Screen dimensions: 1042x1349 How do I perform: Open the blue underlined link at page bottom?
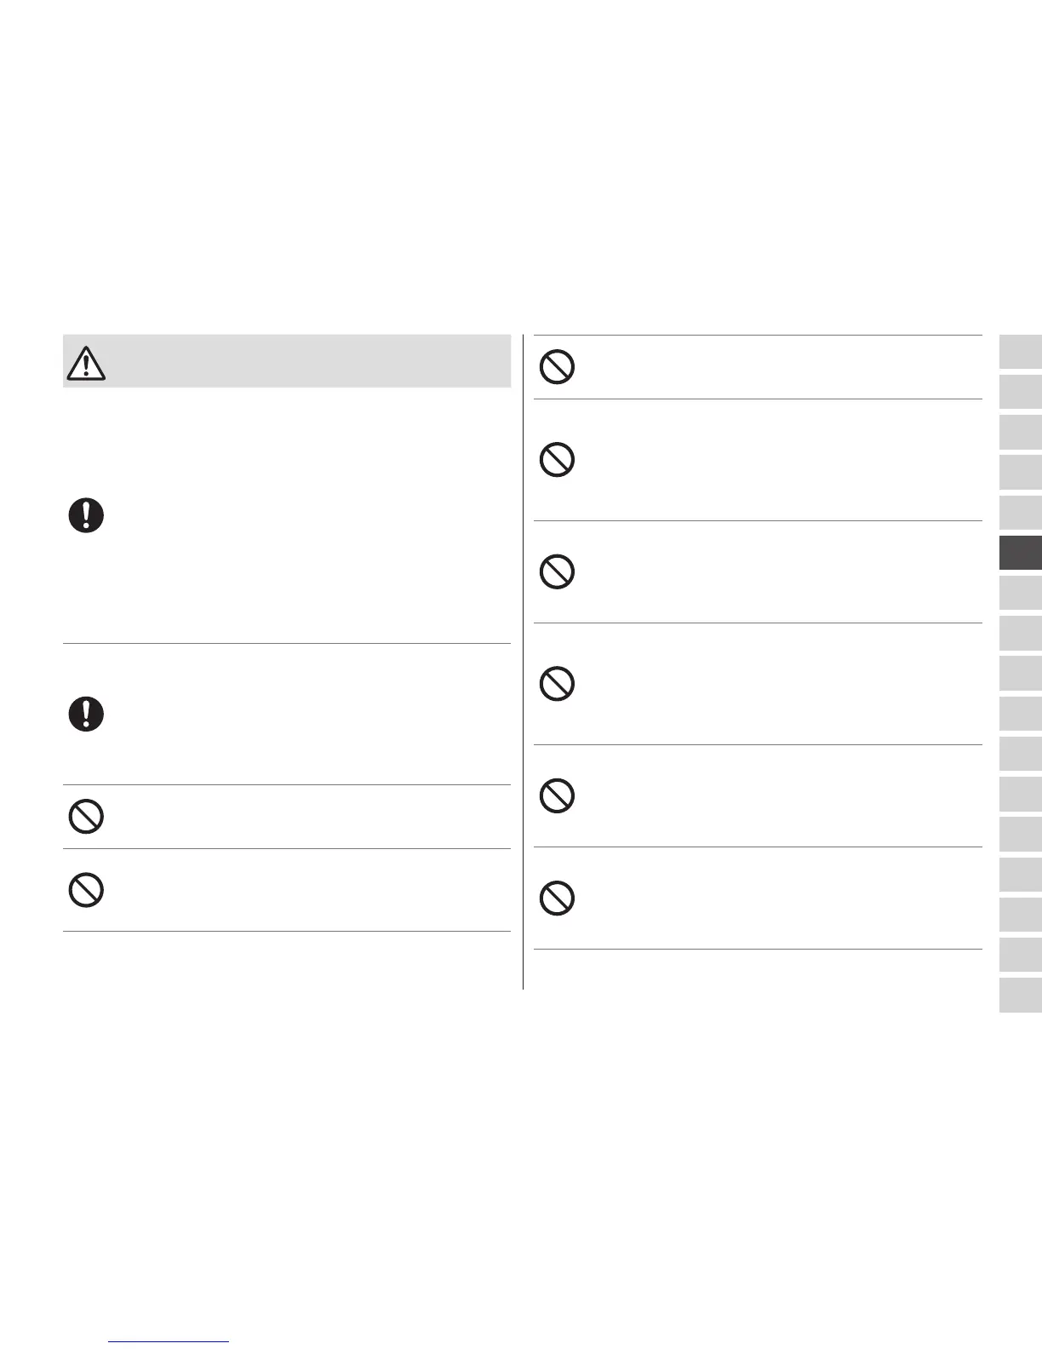[169, 1340]
